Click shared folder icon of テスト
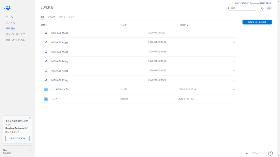280x157 pixels. pyautogui.click(x=46, y=99)
